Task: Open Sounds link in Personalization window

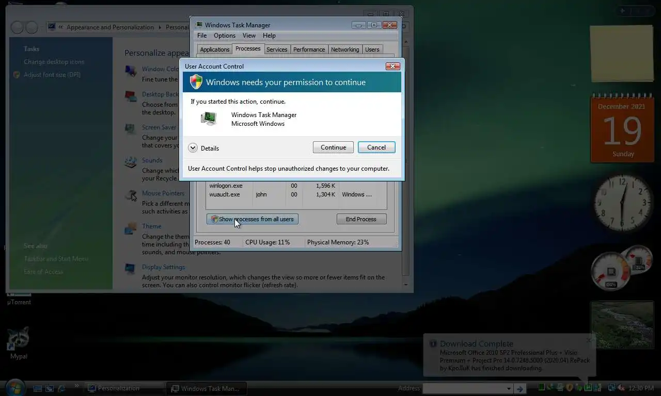Action: pyautogui.click(x=152, y=160)
